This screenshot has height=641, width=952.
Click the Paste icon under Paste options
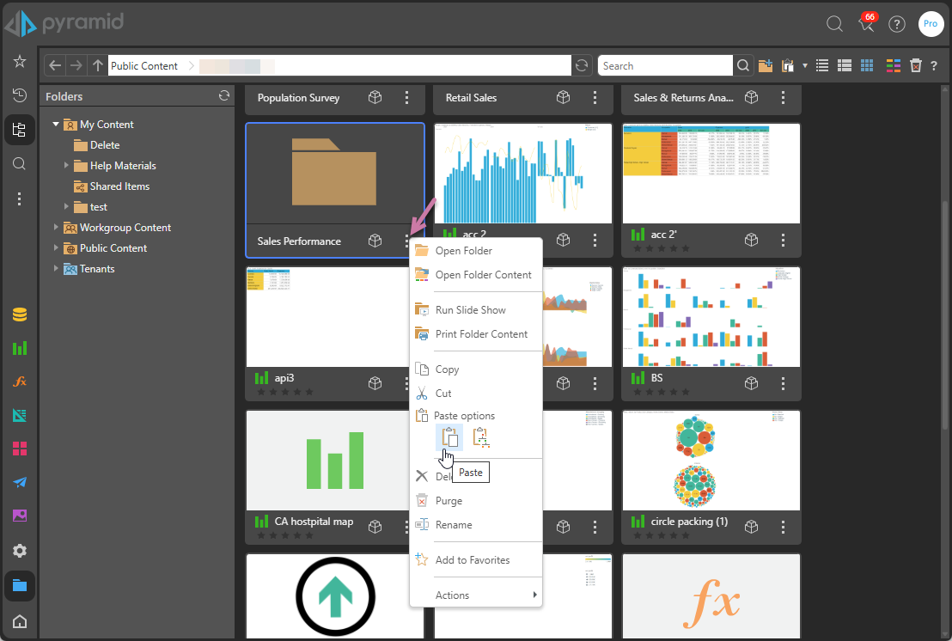coord(450,437)
